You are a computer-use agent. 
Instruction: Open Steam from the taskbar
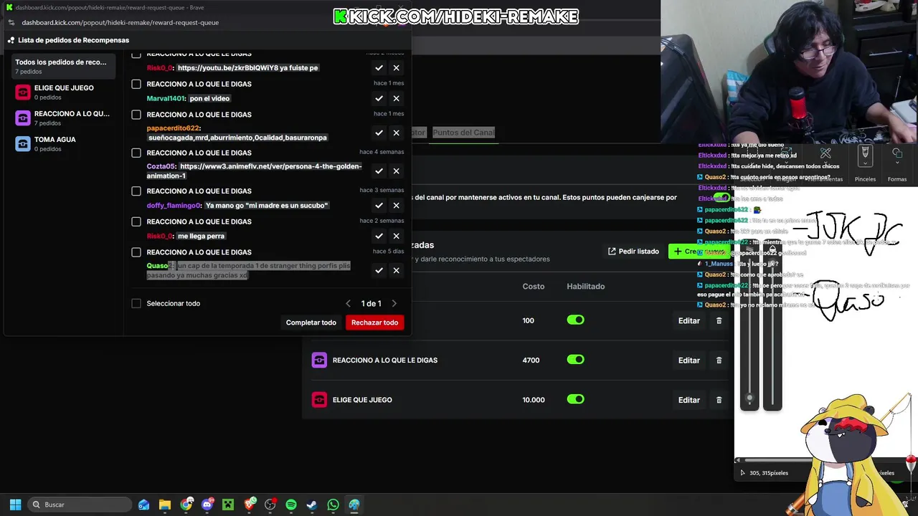point(311,505)
